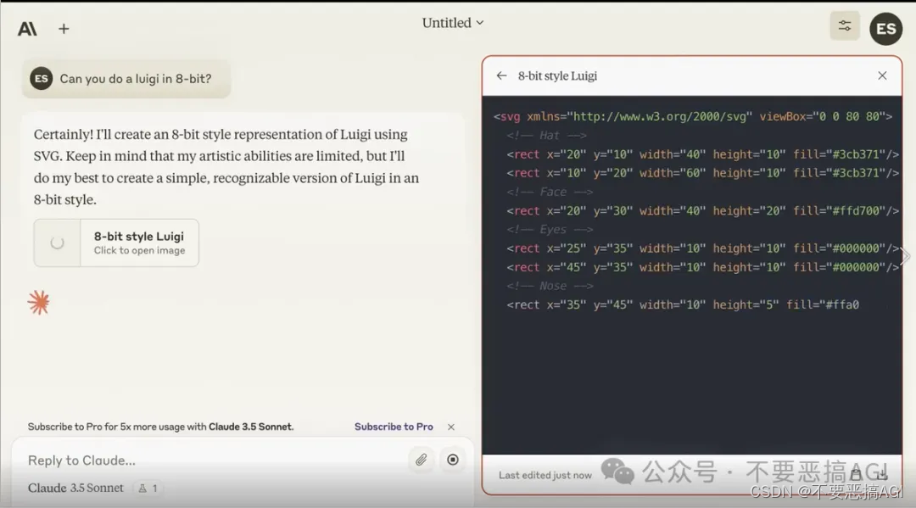Close the 8-bit style Luigi panel
Image resolution: width=916 pixels, height=508 pixels.
pyautogui.click(x=882, y=75)
